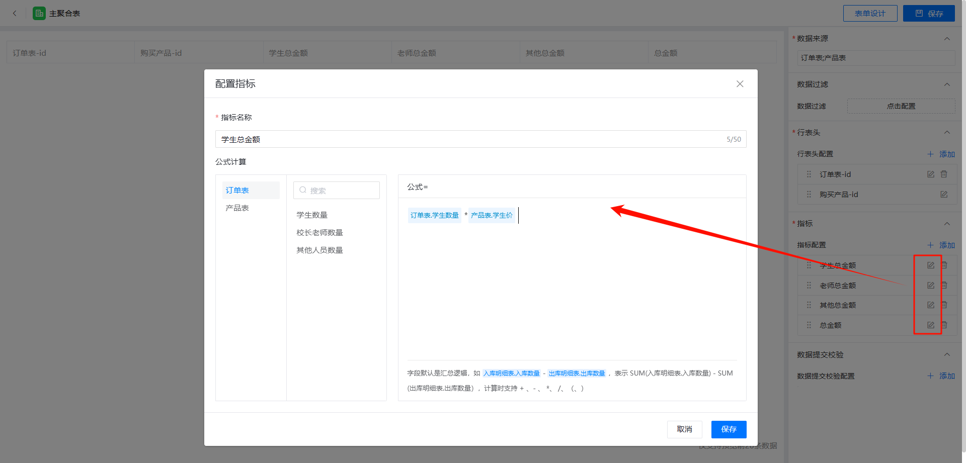966x463 pixels.
Task: Close the 配置指标 dialog with X icon
Action: [740, 84]
